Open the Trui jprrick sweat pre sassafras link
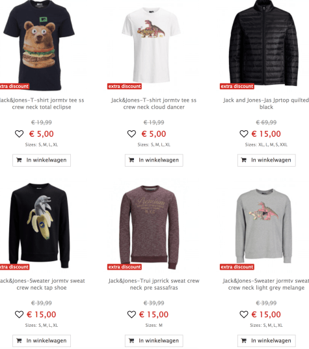Screen dimensions: 309x349 tap(154, 285)
